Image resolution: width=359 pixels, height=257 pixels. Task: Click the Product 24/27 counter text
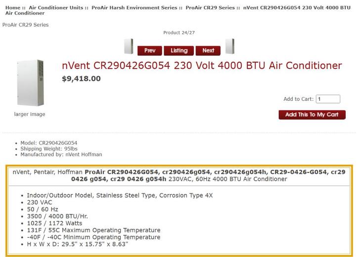[179, 33]
